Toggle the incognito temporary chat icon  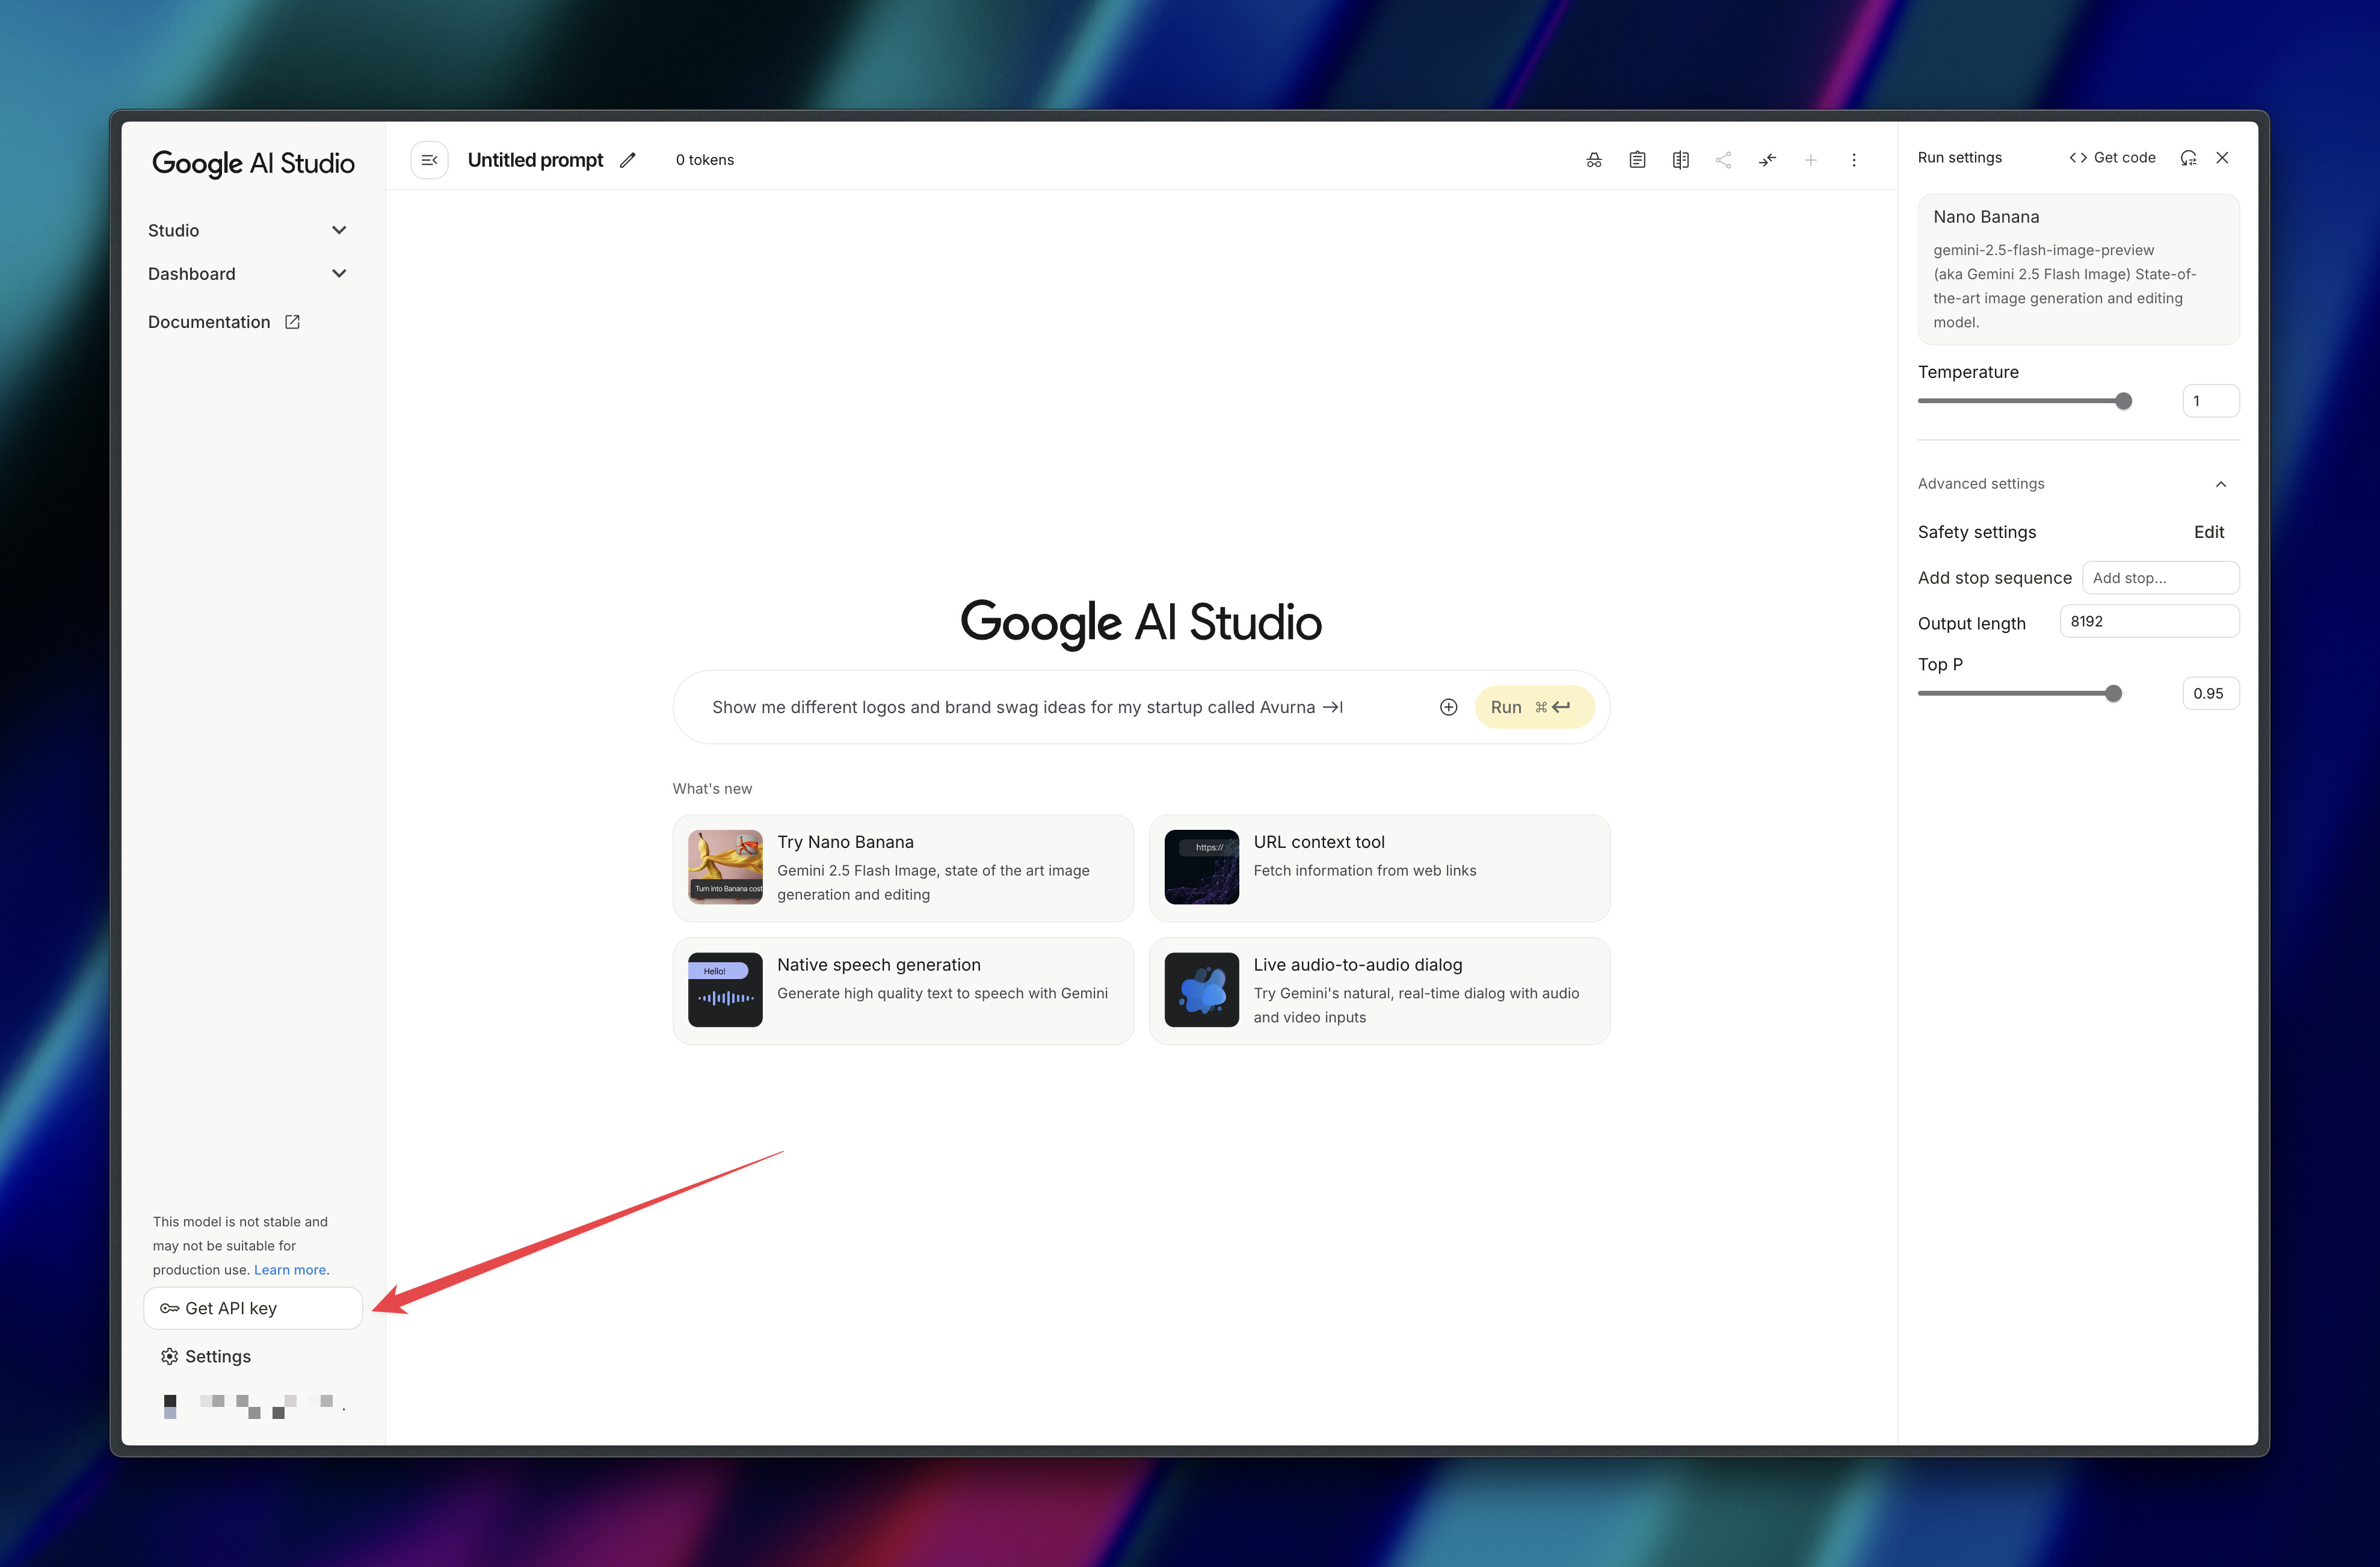(1593, 160)
